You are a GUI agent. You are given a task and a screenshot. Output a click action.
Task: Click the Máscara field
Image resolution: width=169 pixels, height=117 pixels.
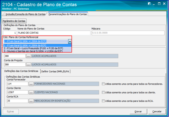point(128,33)
